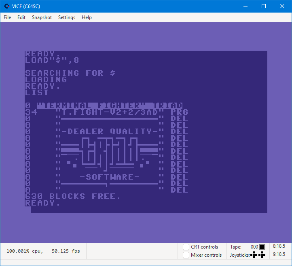Viewport: 292px width, 266px height.
Task: Click the SEARCHING FOR $ line
Action: [70, 73]
